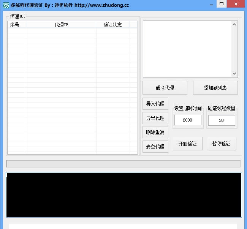Click the text area scroll up arrow
The image size is (247, 229).
pyautogui.click(x=234, y=24)
